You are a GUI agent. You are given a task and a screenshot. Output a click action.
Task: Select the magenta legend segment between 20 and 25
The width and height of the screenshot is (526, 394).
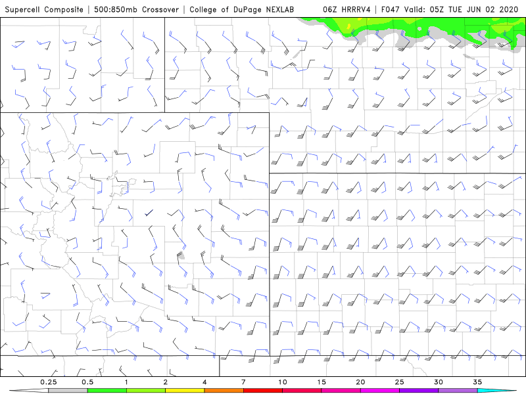pos(380,391)
